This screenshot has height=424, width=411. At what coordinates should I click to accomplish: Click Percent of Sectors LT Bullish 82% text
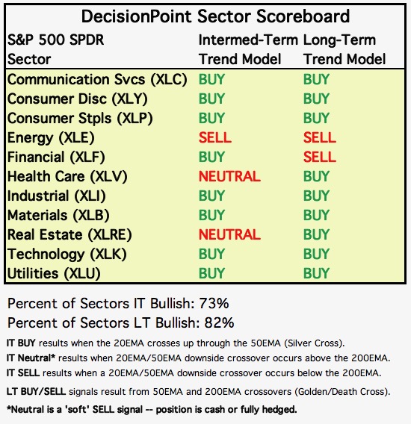pyautogui.click(x=121, y=323)
